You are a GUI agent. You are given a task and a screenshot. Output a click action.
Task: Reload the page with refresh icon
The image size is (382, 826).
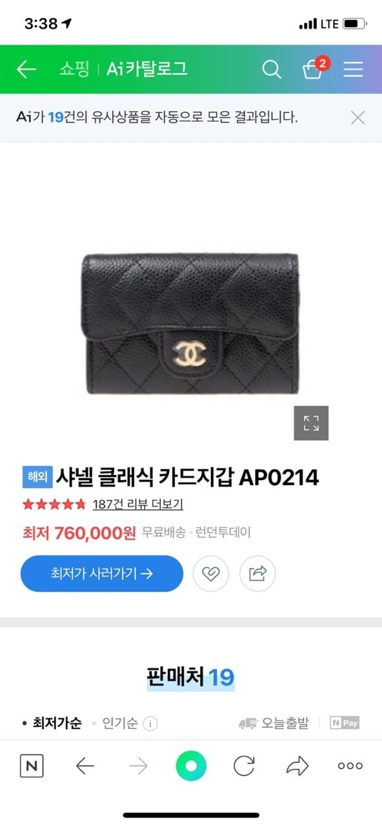pyautogui.click(x=244, y=766)
